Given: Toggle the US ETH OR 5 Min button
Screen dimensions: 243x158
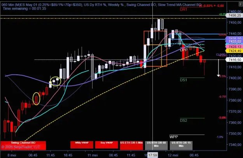Looking at the screenshot, I should [x=131, y=146].
